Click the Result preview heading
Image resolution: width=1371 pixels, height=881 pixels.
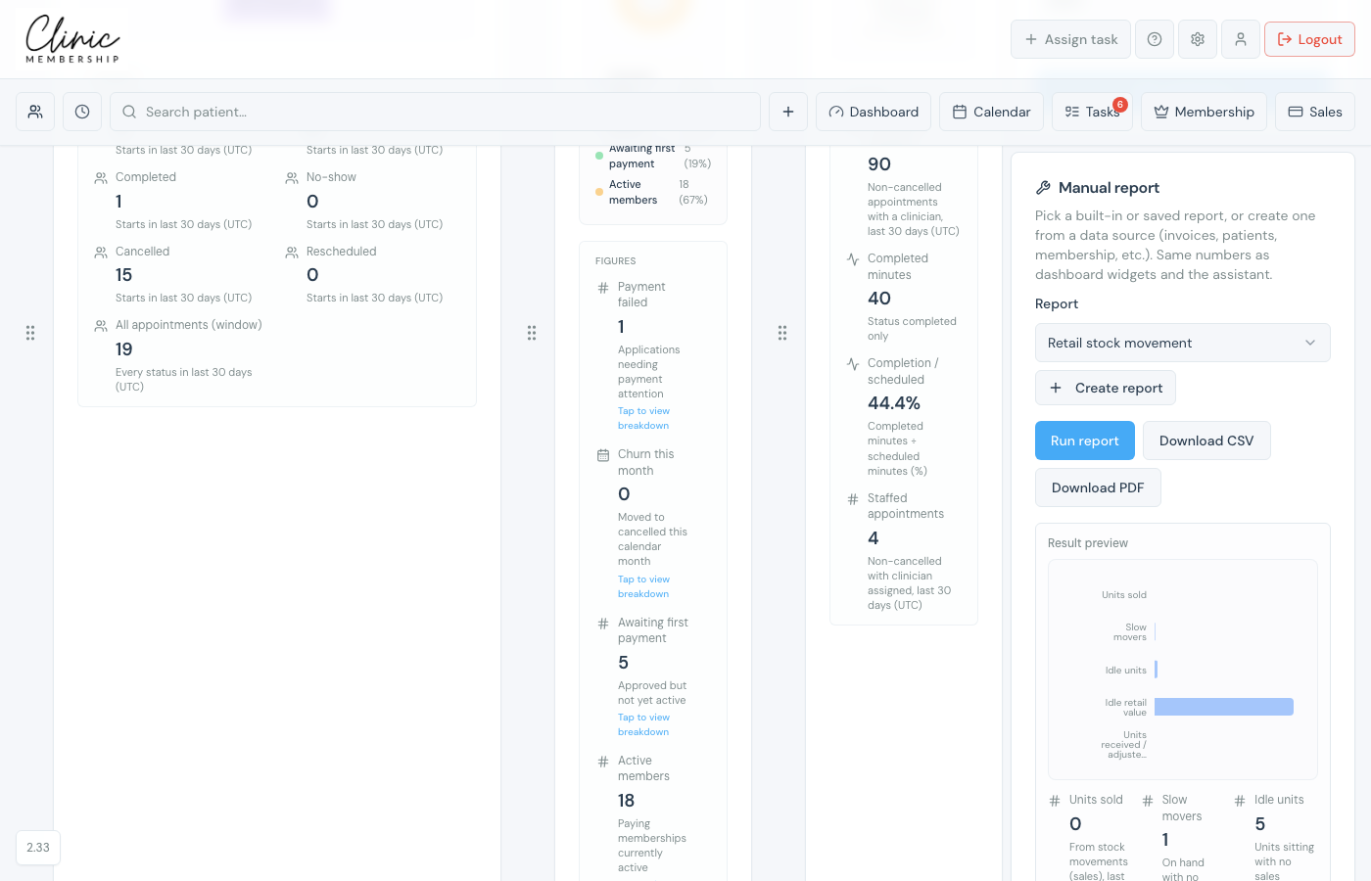(1088, 543)
